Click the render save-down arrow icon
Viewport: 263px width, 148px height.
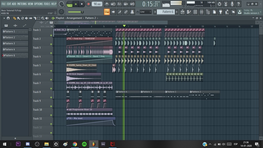pyautogui.click(x=240, y=12)
